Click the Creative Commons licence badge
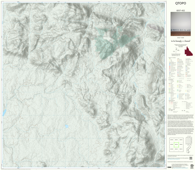 pos(169,167)
